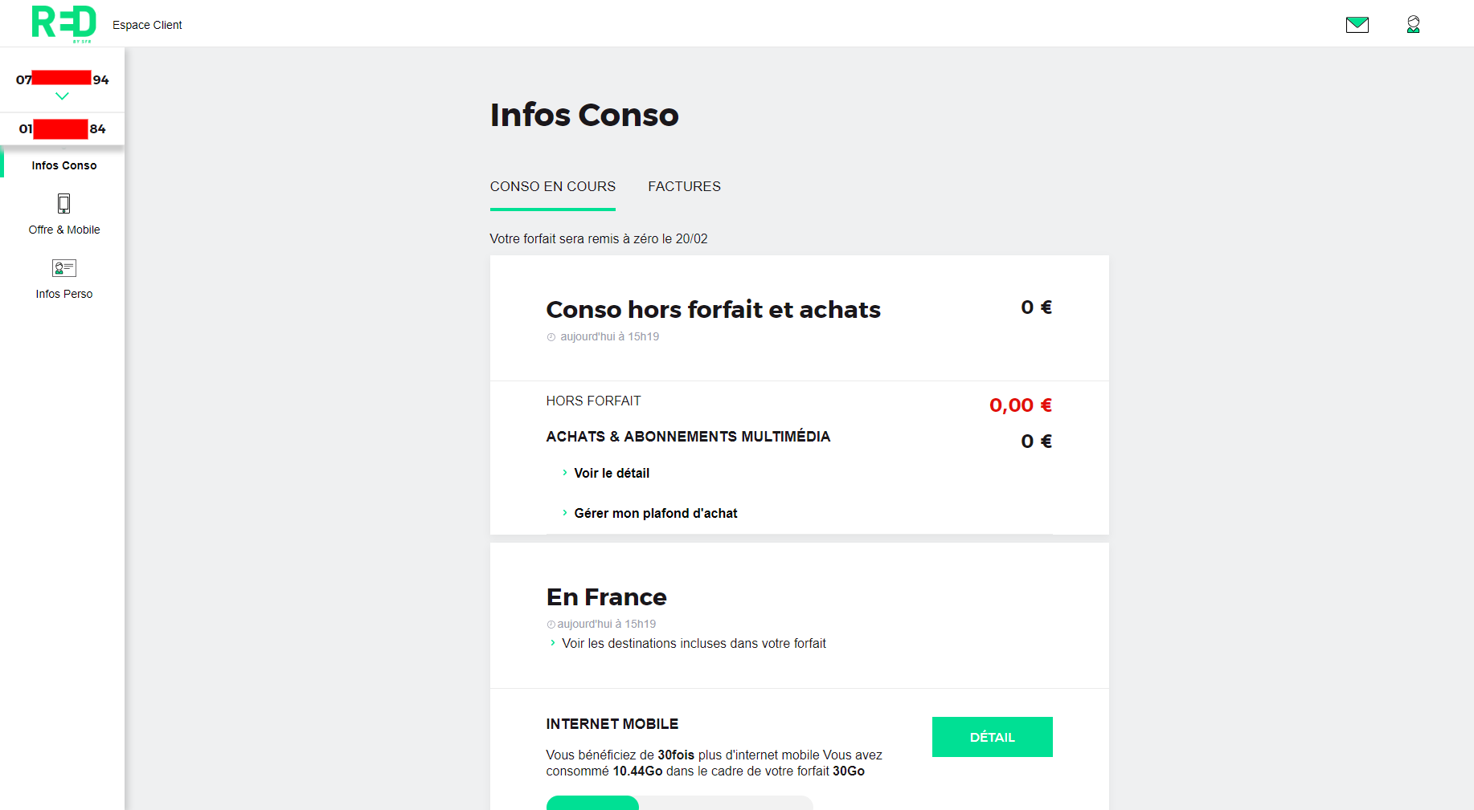Expand Gérer mon plafond d'achat

[655, 513]
